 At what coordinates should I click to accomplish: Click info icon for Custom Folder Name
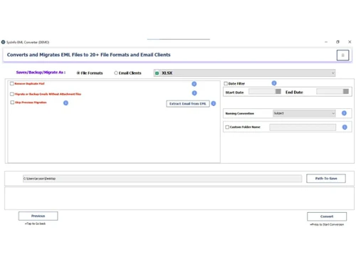click(345, 127)
